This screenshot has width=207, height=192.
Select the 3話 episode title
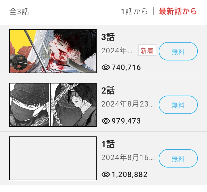click(x=108, y=37)
